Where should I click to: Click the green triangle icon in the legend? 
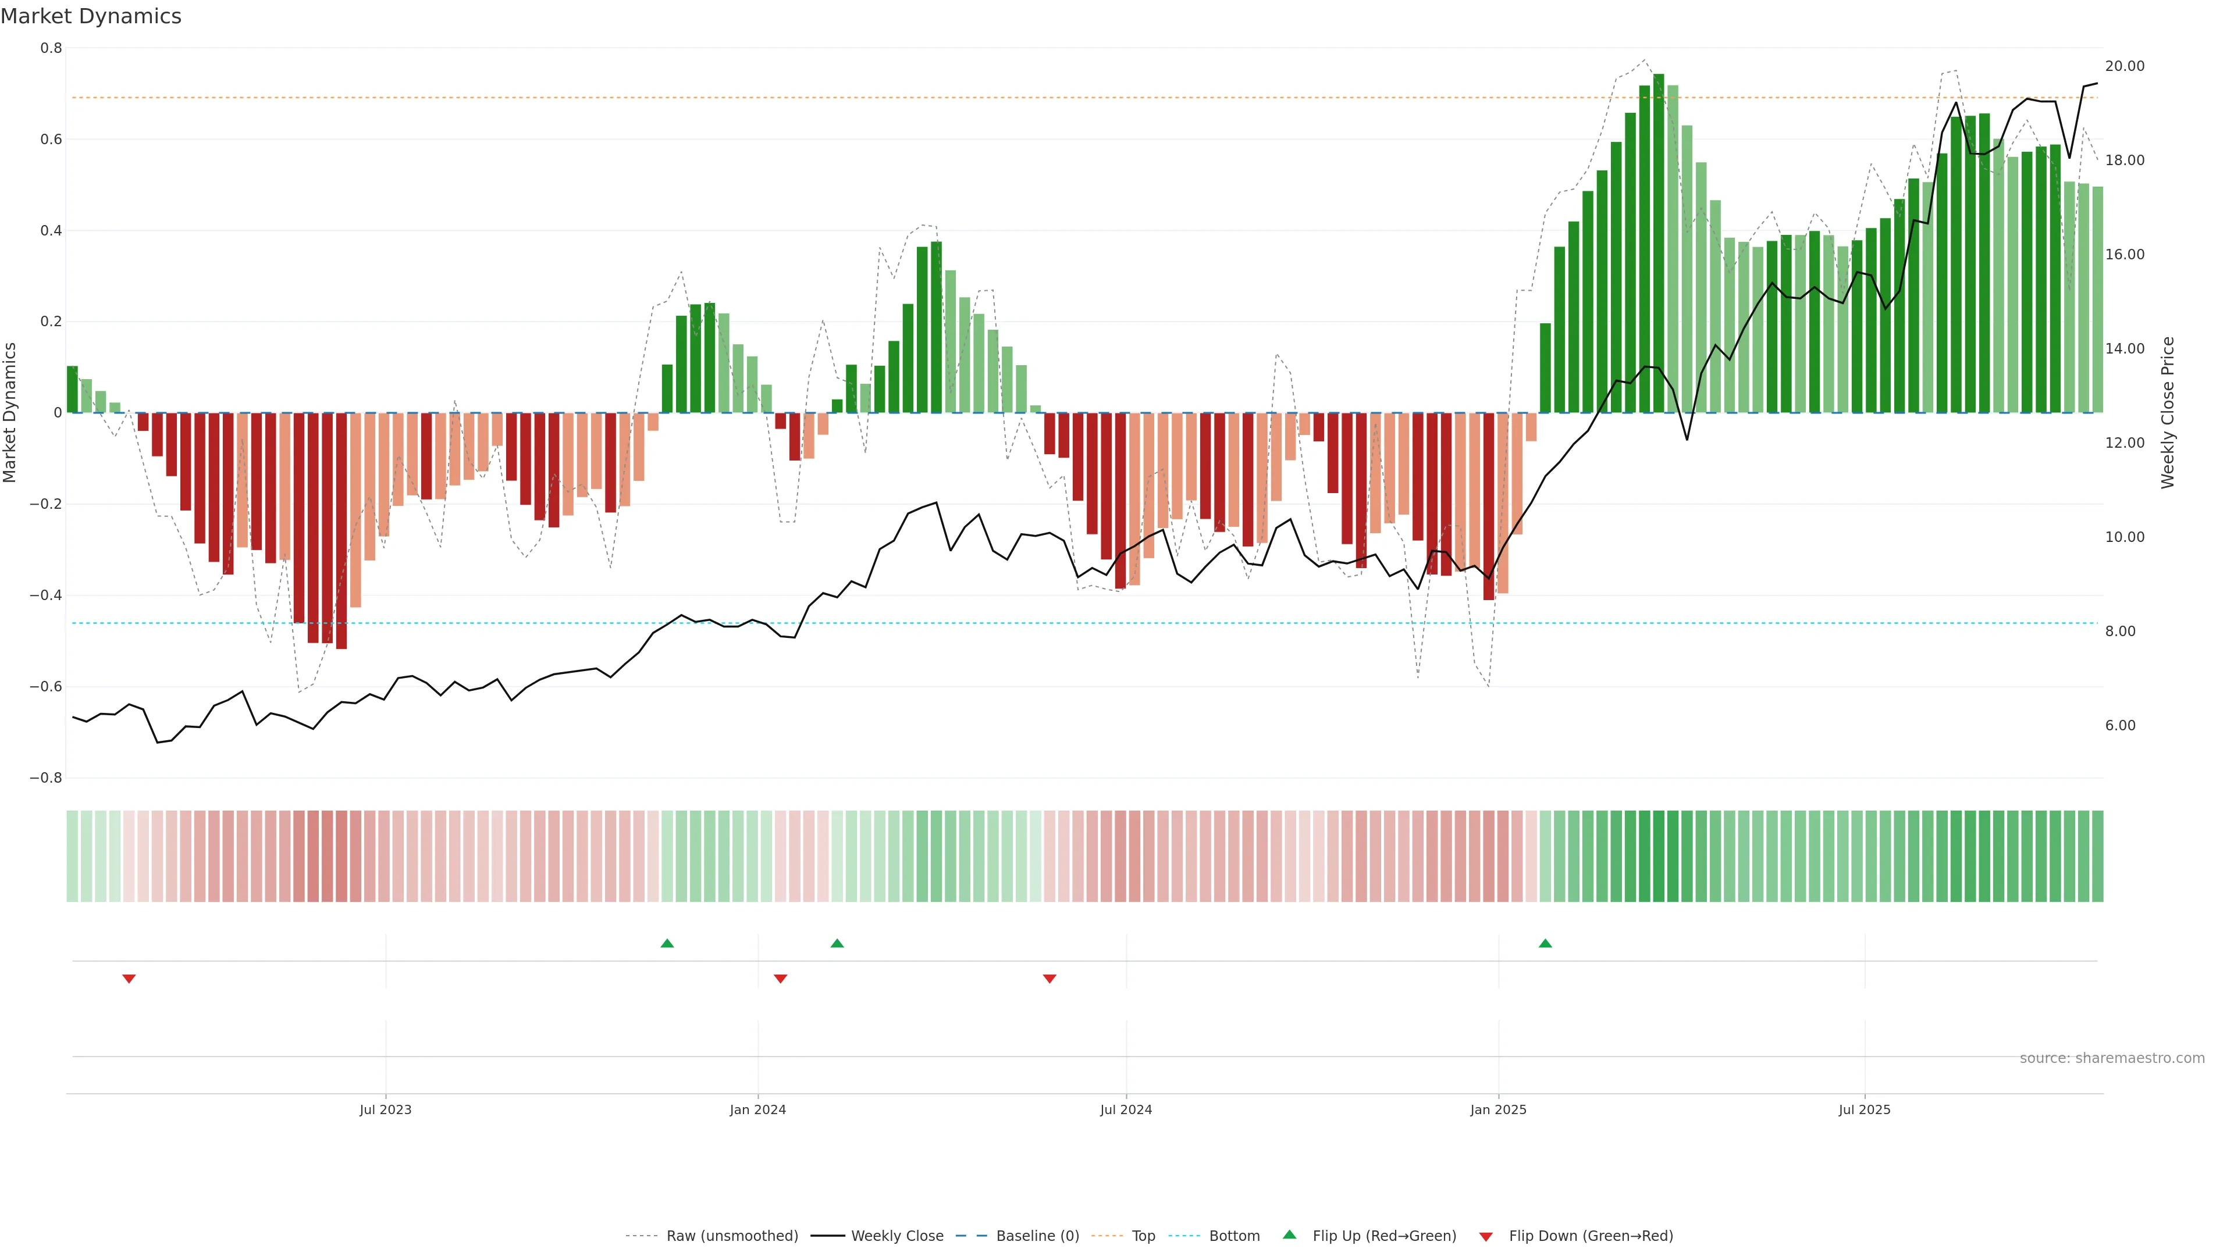coord(1290,1234)
